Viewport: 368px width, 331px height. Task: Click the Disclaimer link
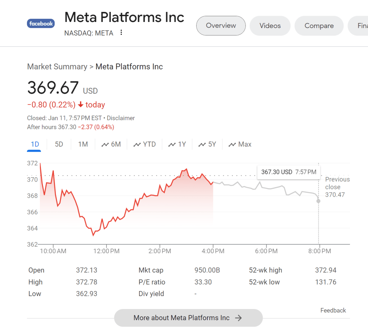click(x=121, y=118)
